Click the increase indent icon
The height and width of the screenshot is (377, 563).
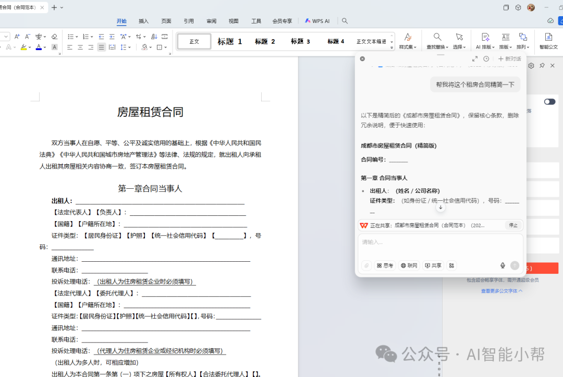pyautogui.click(x=112, y=37)
